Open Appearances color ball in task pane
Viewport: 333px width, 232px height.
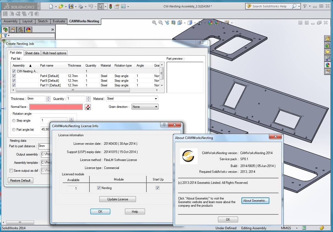pos(327,65)
